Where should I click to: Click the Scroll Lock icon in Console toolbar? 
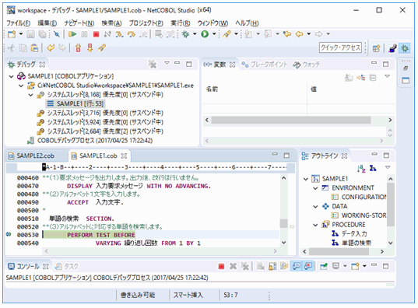(272, 266)
